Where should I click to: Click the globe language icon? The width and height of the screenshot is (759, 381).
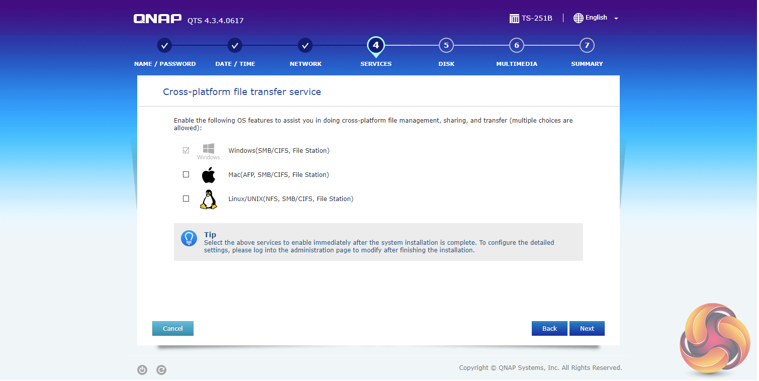578,18
